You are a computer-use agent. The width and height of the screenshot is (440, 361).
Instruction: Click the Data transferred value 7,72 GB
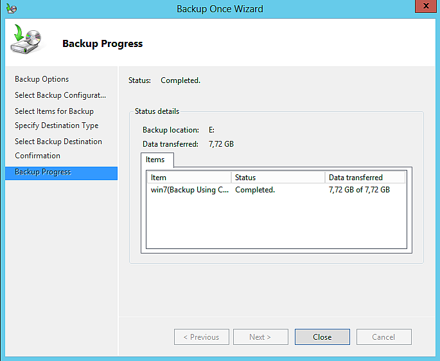pos(221,144)
